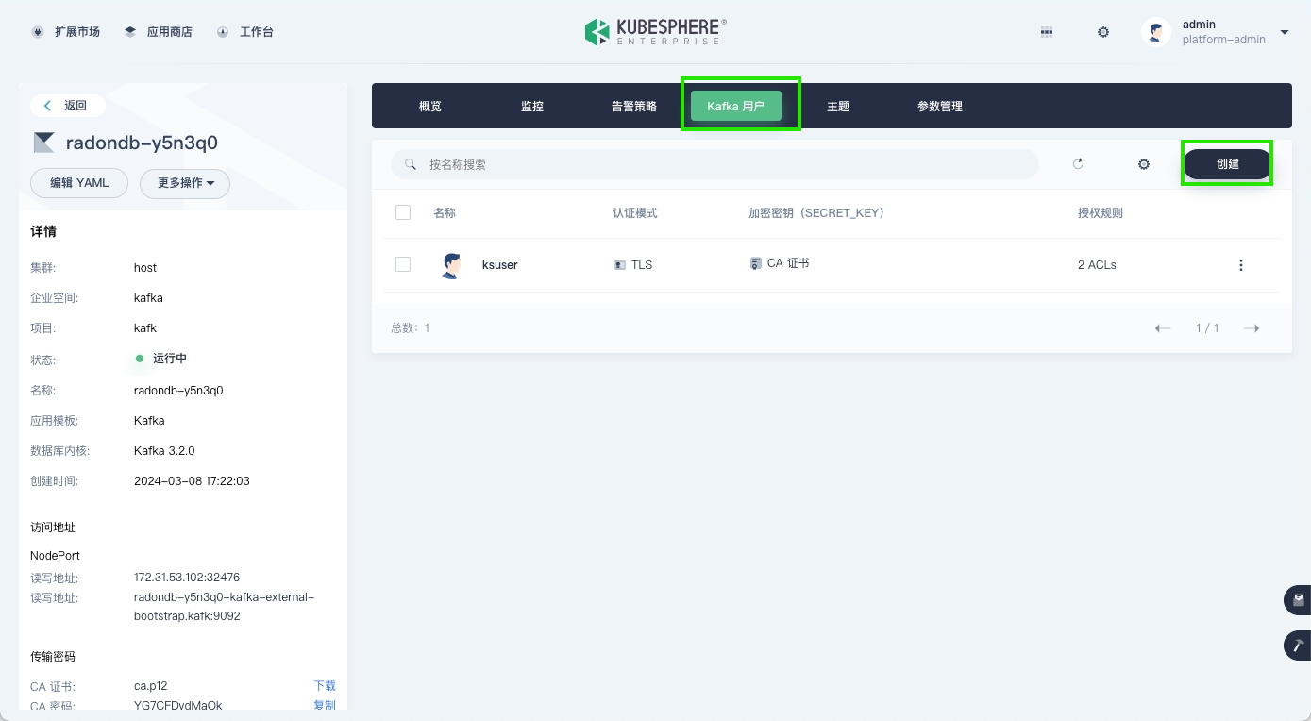Go to next page arrow

point(1252,328)
